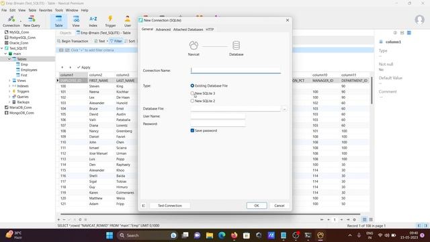Switch to Attached Databases tab
Viewport: 430px width, 242px height.
[188, 30]
